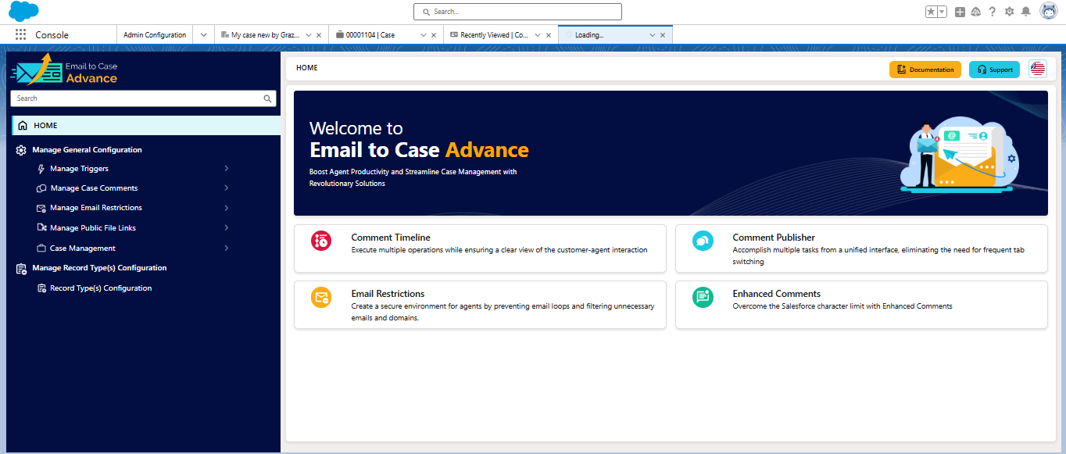
Task: Click the Case Management briefcase icon
Action: 41,248
